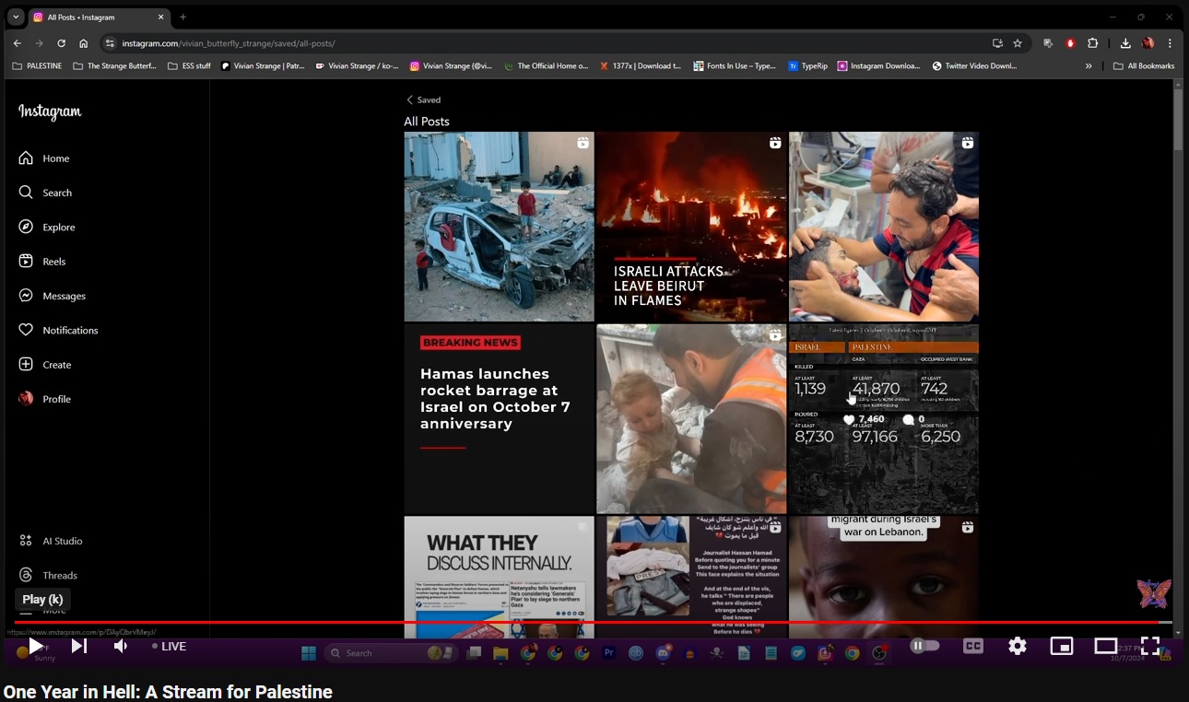Open the browser downloads icon
The height and width of the screenshot is (702, 1189).
point(1125,43)
